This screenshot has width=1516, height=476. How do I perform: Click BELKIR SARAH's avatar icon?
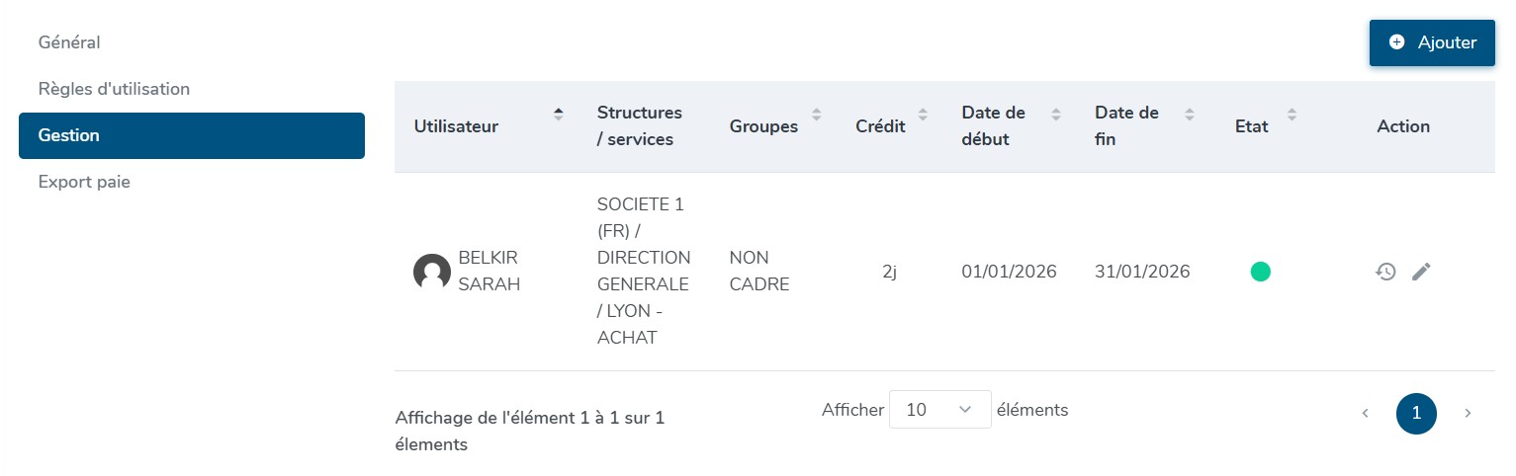432,272
